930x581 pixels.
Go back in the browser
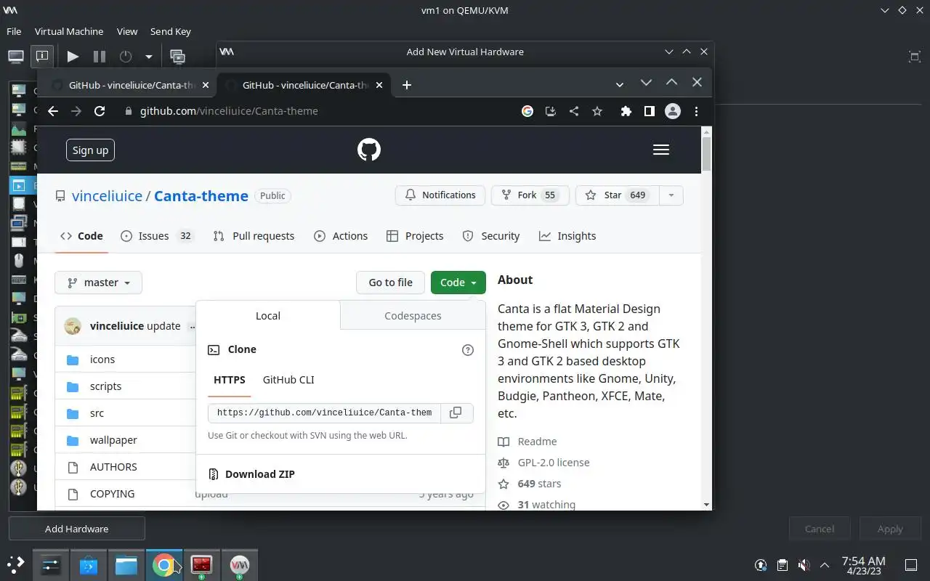[52, 111]
